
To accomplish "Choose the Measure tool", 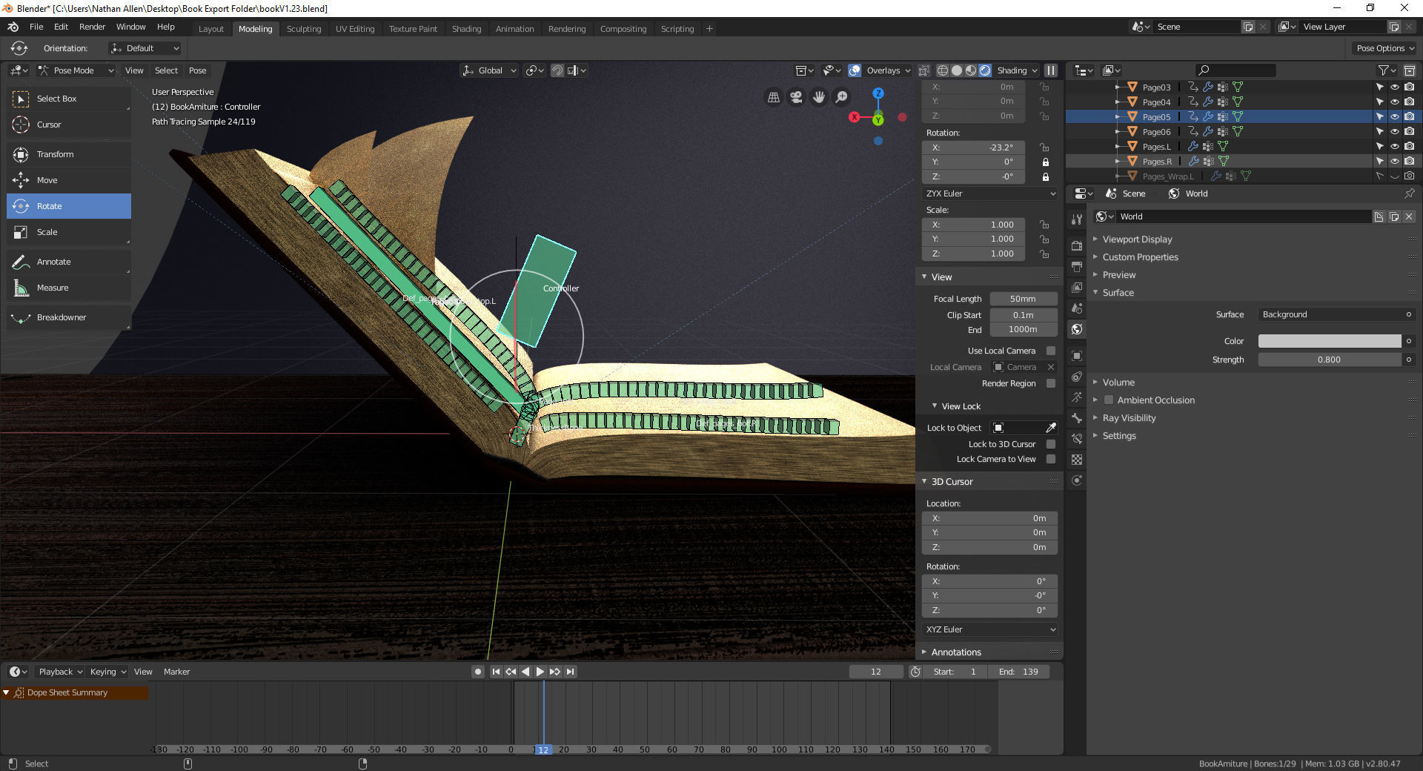I will [x=69, y=288].
